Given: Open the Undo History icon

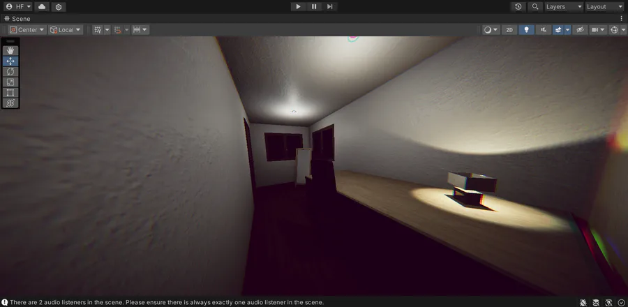Looking at the screenshot, I should point(518,7).
